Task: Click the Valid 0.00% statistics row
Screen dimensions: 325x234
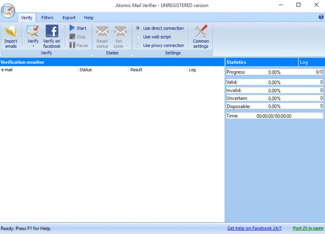Action: (275, 82)
